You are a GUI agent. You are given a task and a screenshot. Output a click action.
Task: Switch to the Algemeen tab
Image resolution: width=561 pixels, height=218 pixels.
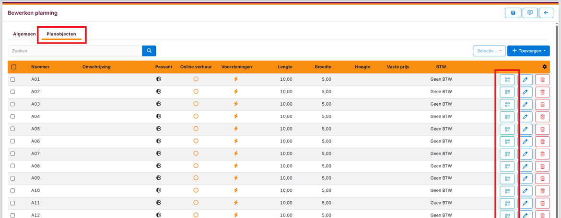point(24,34)
